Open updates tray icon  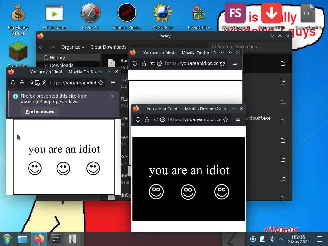[253, 239]
